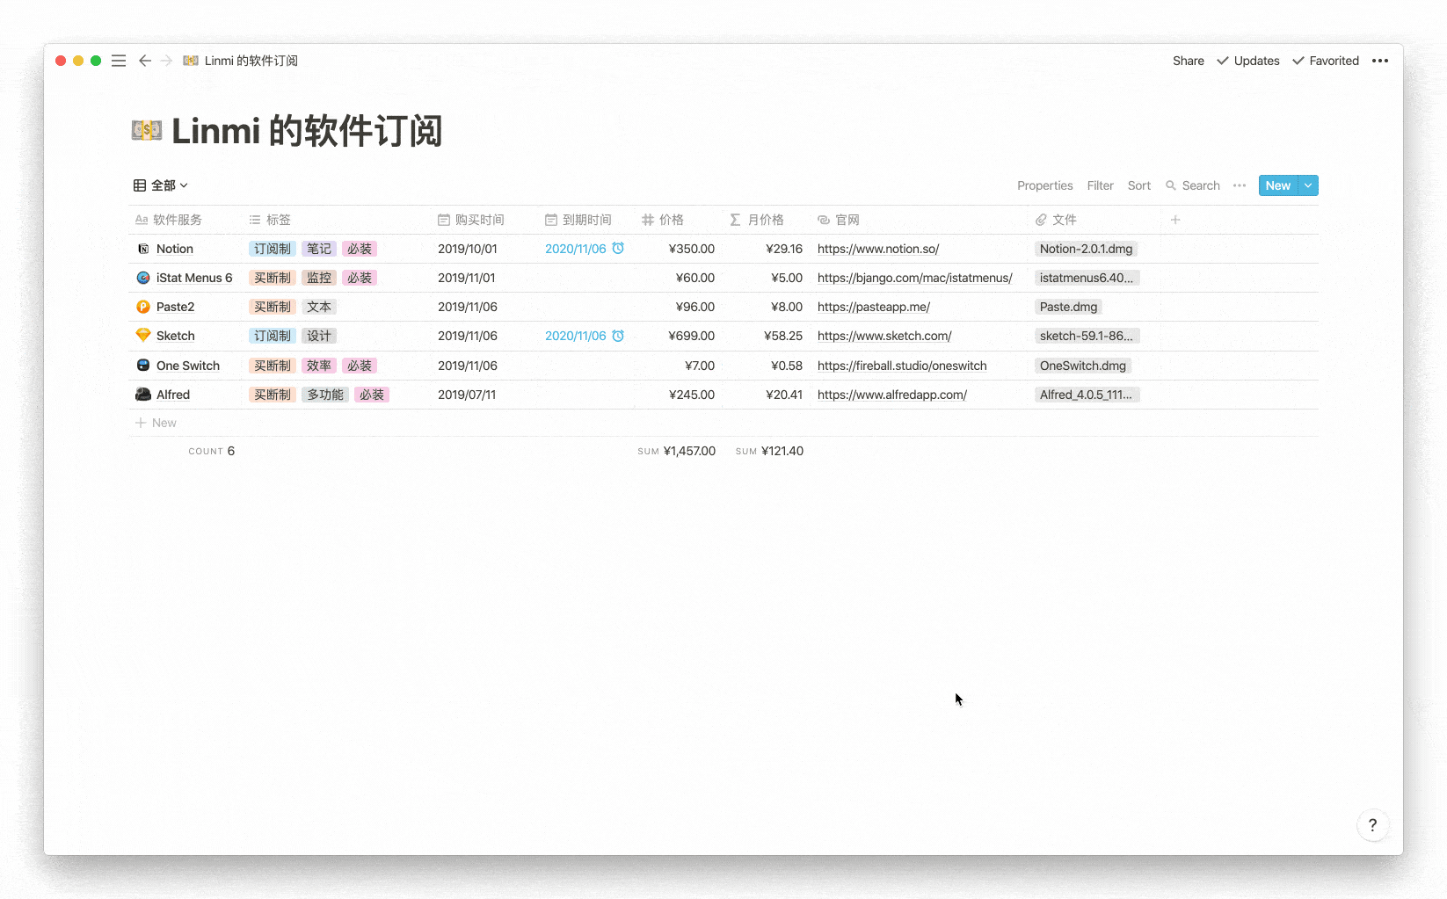Image resolution: width=1447 pixels, height=899 pixels.
Task: Select the Sketch row name
Action: [176, 336]
